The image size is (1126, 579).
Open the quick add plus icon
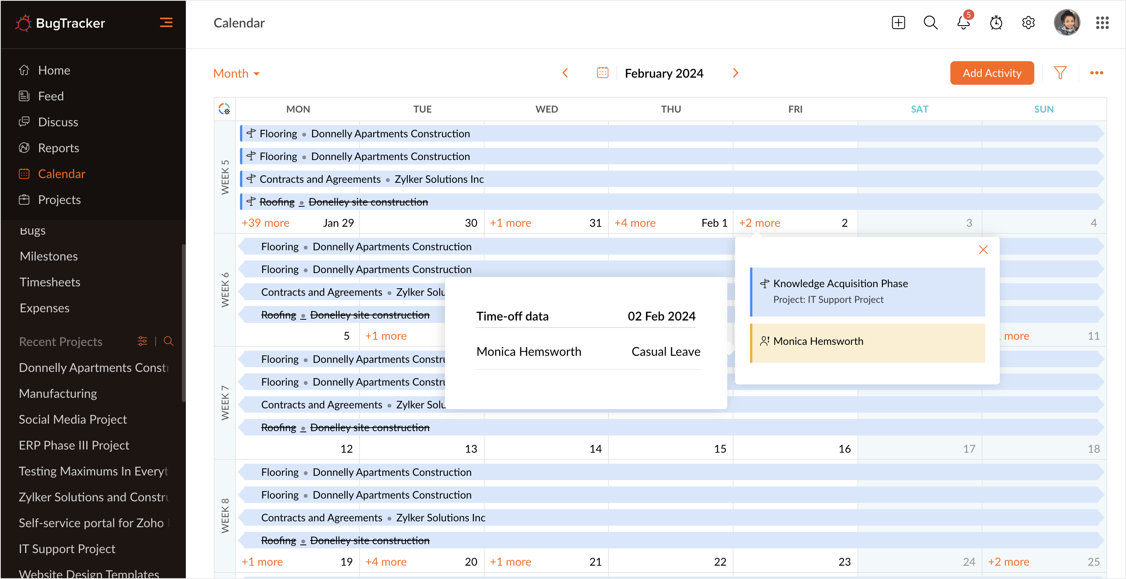pos(898,23)
